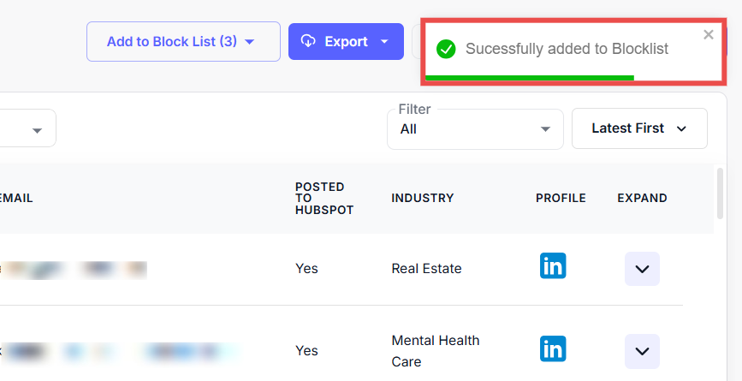Click the PROFILE column header
The image size is (742, 381).
pyautogui.click(x=561, y=198)
